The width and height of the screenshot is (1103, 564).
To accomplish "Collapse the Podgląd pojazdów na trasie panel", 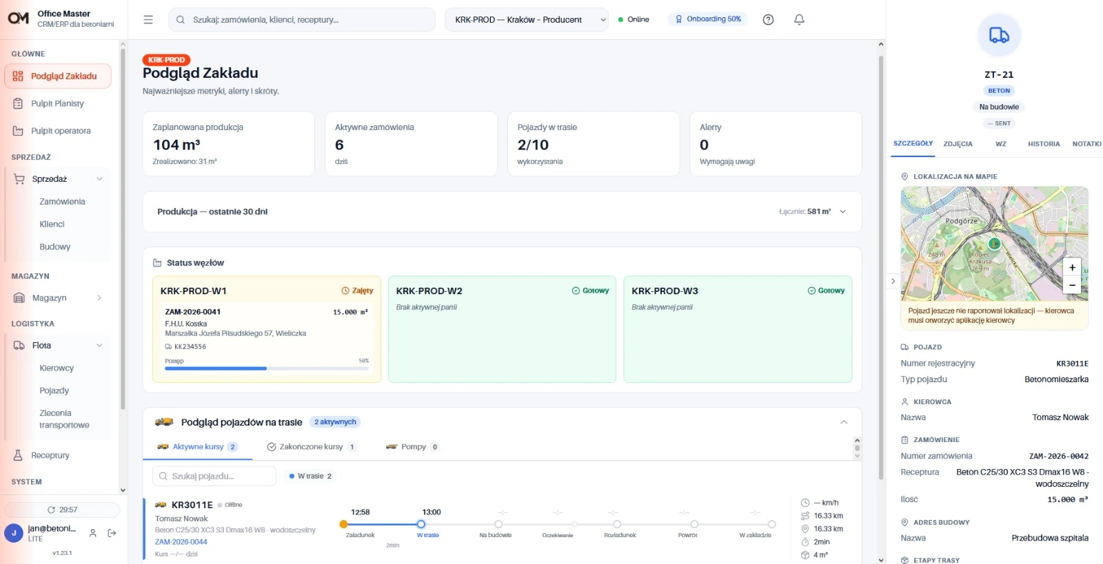I will click(x=844, y=422).
